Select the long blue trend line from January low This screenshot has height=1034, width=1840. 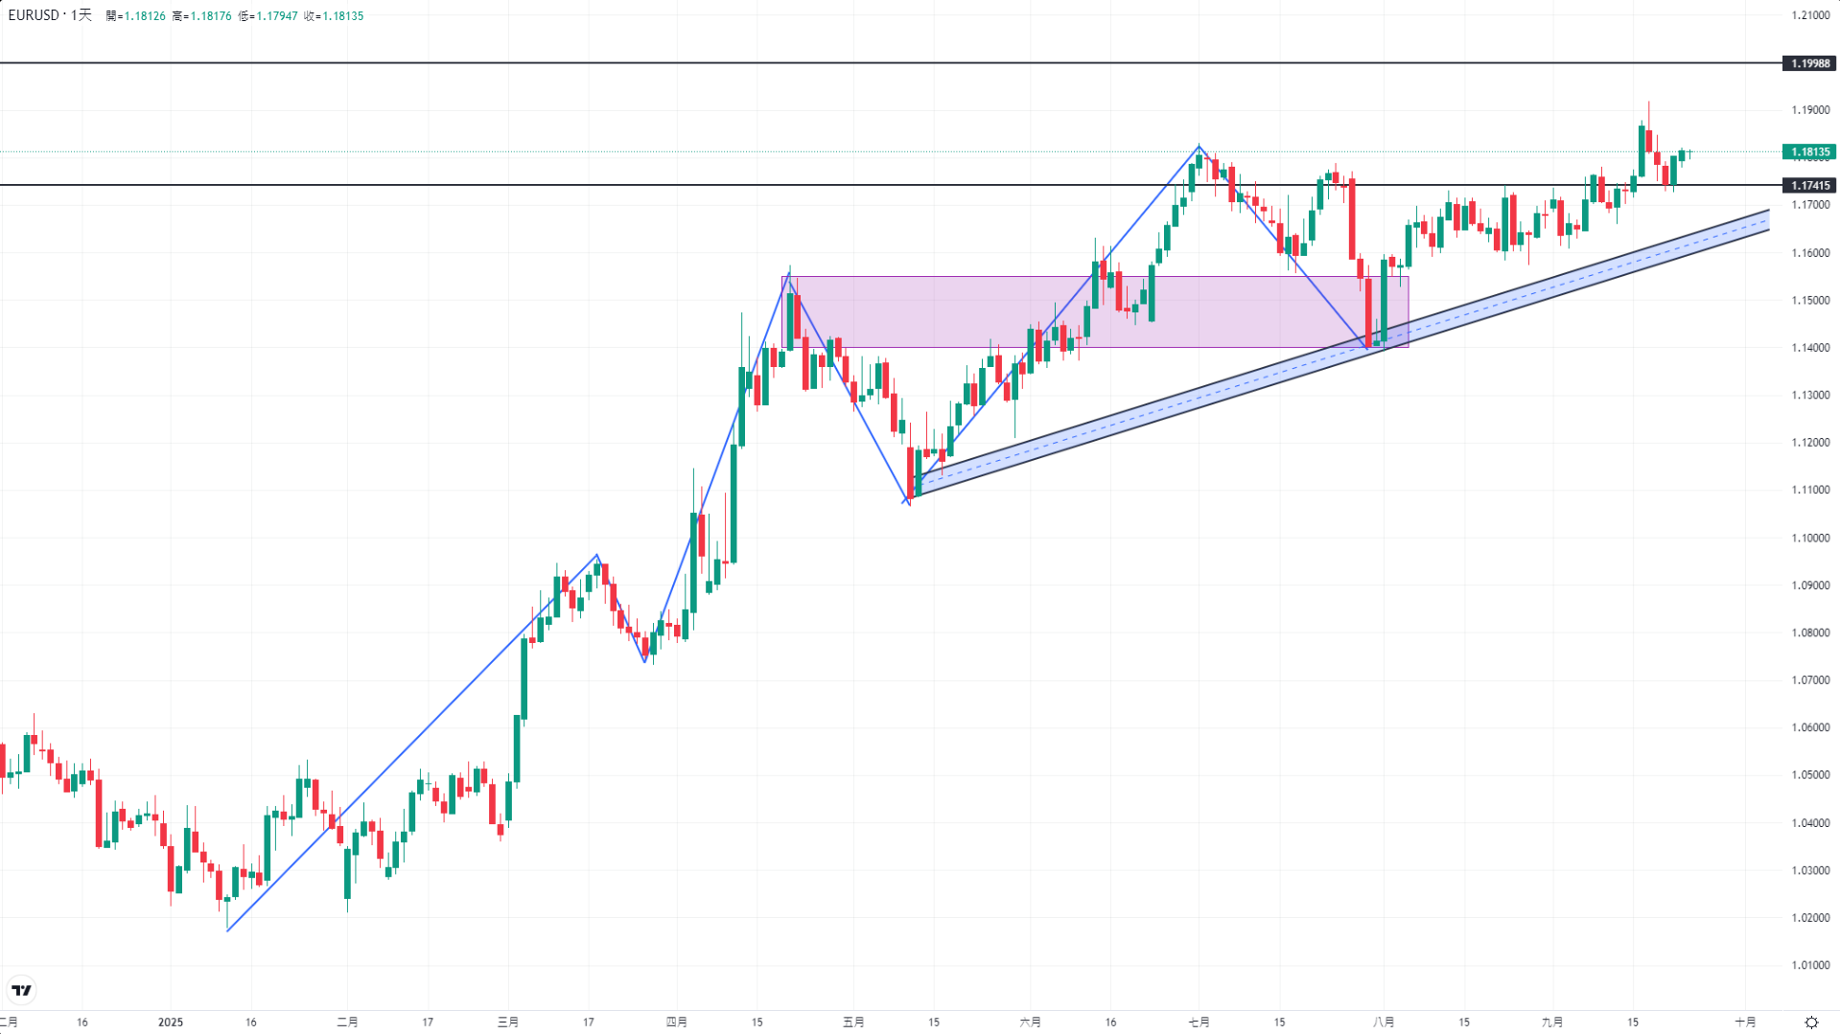tap(412, 743)
